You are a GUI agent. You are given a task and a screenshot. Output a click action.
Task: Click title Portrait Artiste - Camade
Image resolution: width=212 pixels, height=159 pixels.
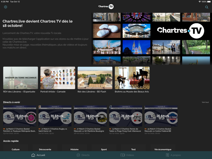pyautogui.click(x=53, y=92)
